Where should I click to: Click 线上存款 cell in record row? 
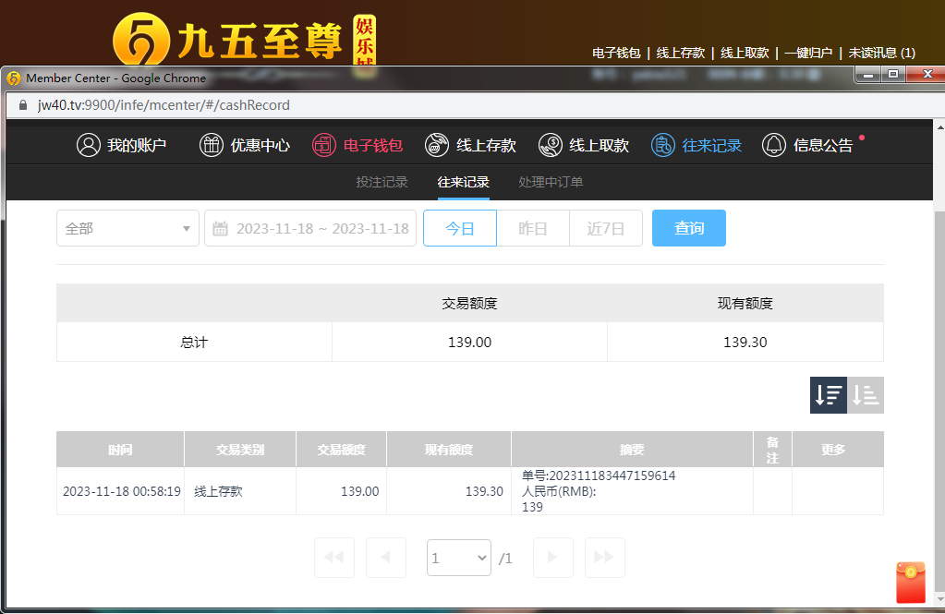(x=218, y=491)
